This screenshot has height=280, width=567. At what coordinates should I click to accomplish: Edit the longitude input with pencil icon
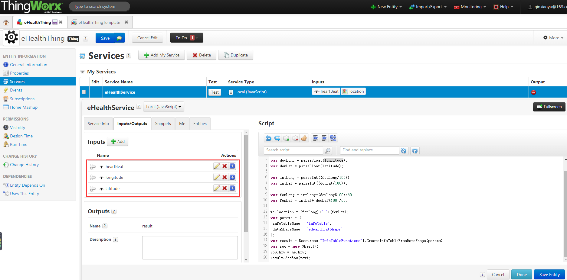pos(217,177)
